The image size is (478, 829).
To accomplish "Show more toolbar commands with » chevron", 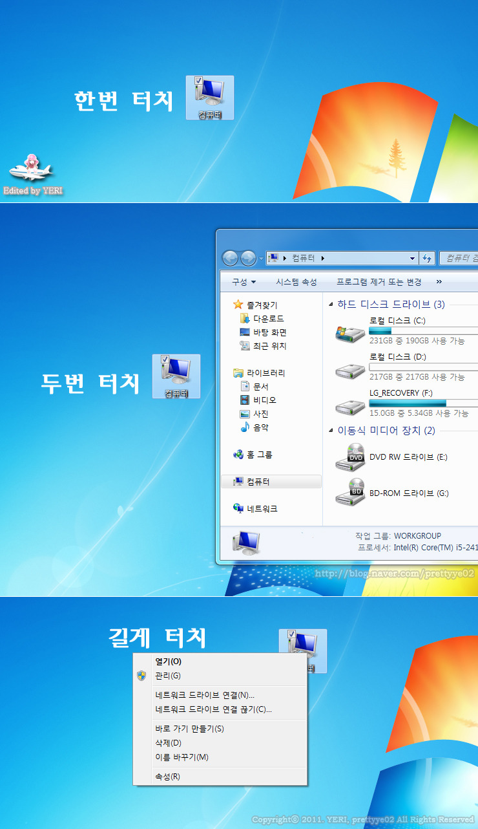I will 439,282.
